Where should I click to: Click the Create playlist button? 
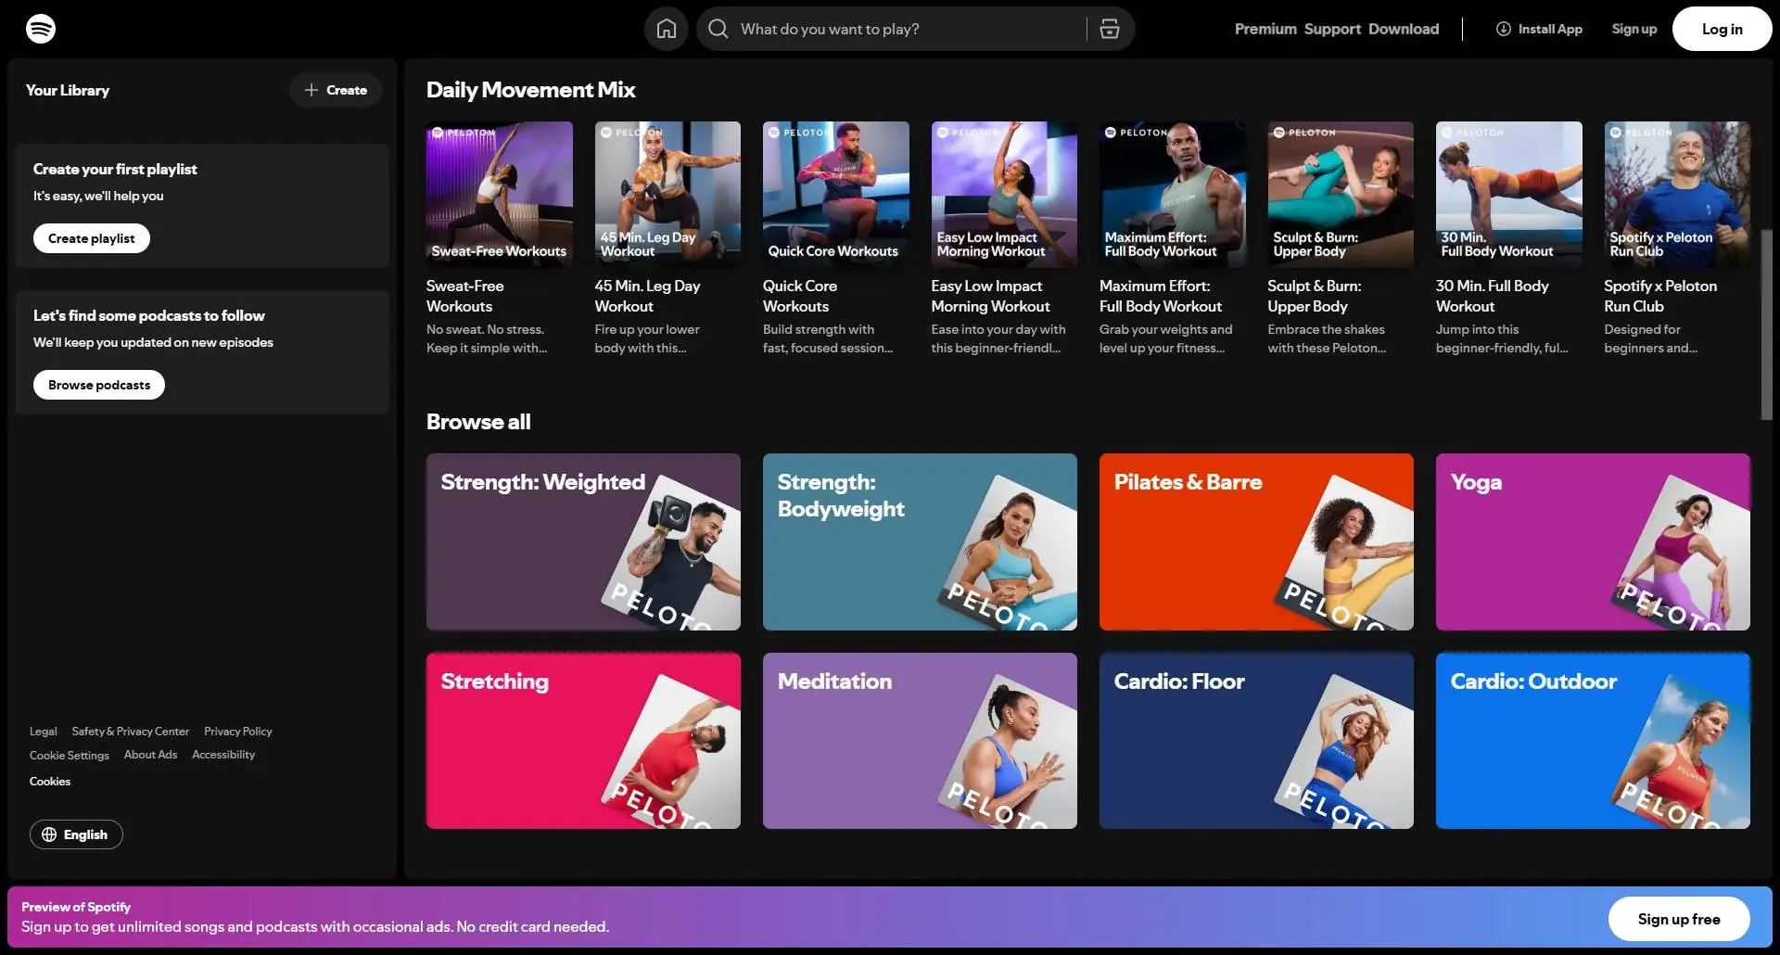coord(92,238)
